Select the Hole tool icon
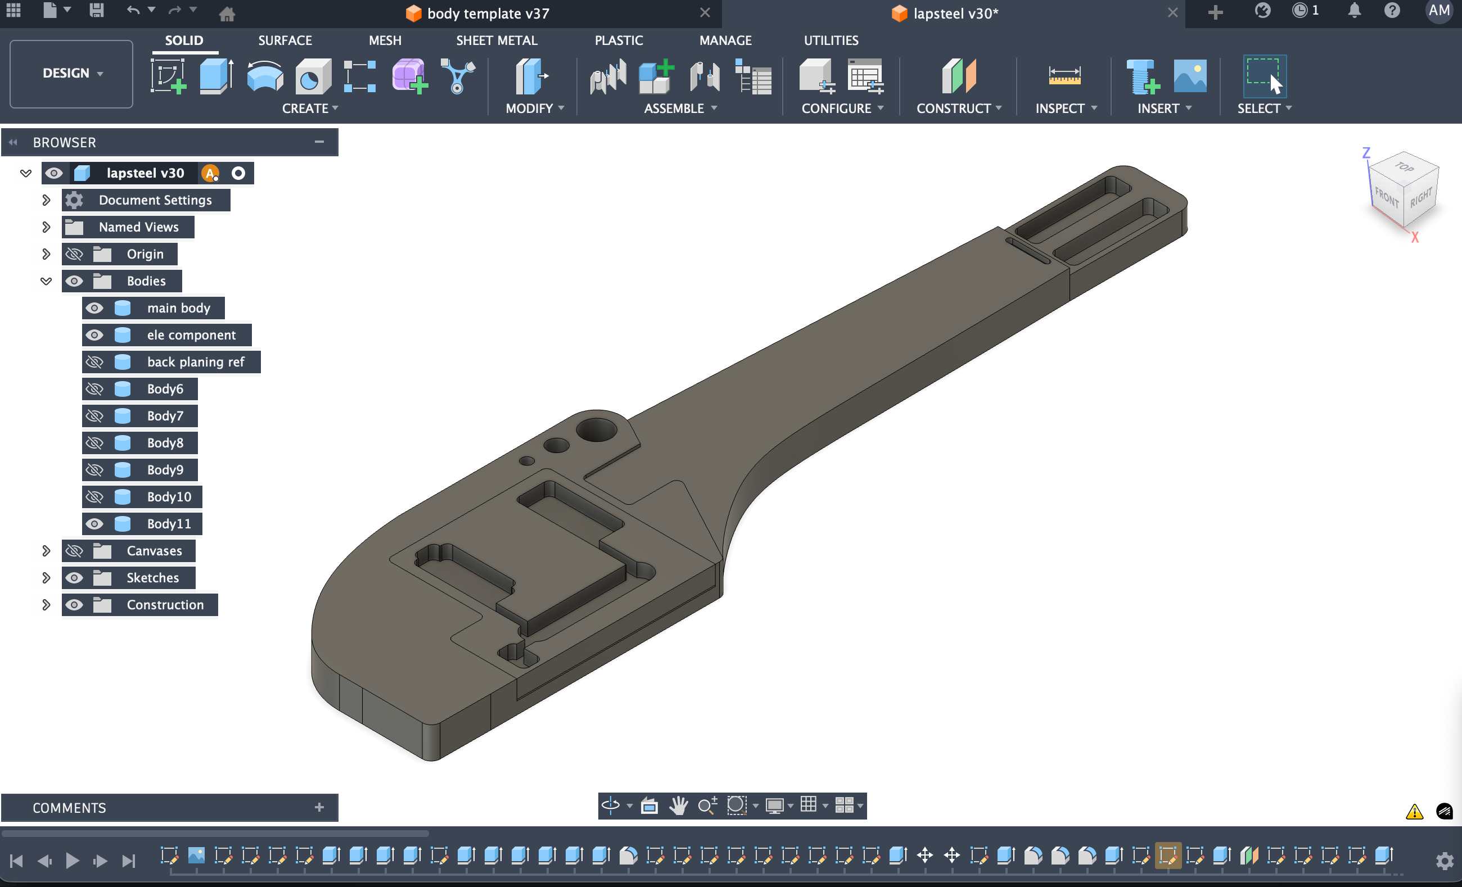This screenshot has width=1462, height=887. [313, 77]
